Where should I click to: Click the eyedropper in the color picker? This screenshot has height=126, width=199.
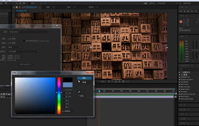[x=79, y=92]
